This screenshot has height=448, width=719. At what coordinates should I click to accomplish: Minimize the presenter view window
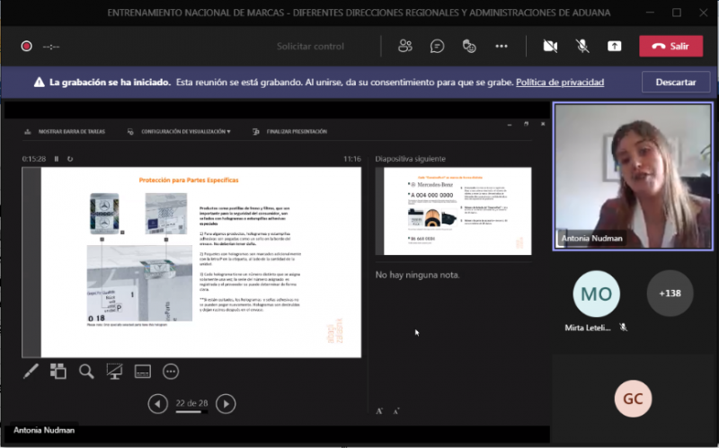510,124
